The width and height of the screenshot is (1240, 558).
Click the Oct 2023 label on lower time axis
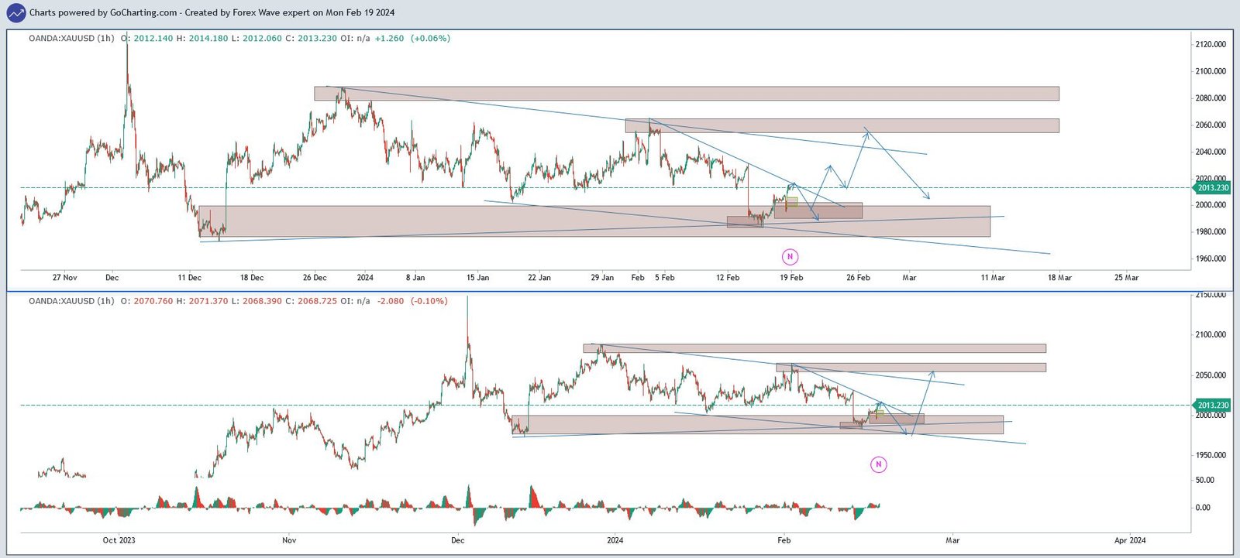pyautogui.click(x=119, y=540)
